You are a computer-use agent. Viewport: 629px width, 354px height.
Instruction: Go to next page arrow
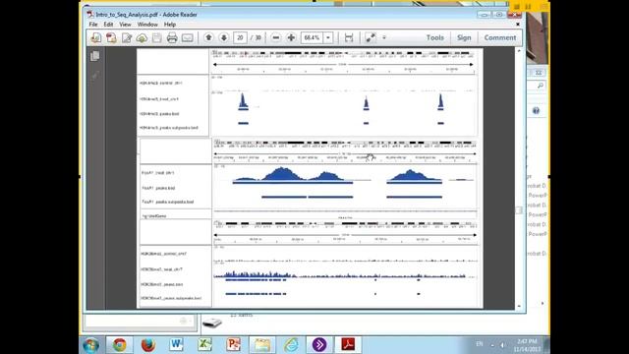pyautogui.click(x=224, y=37)
